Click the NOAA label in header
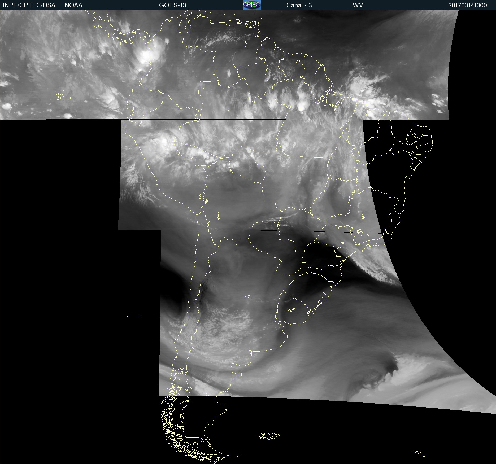This screenshot has height=464, width=496. (73, 5)
